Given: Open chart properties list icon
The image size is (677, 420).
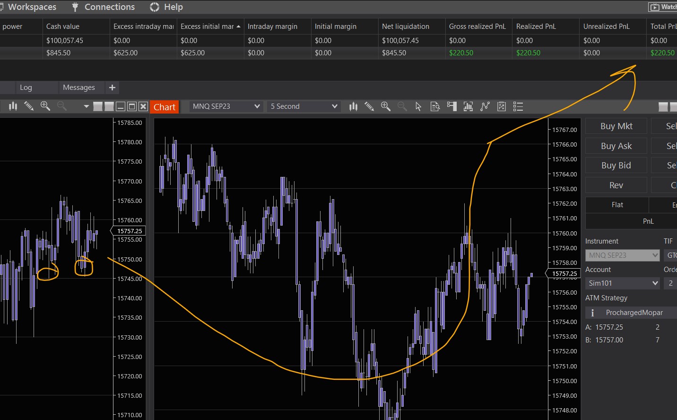Looking at the screenshot, I should pyautogui.click(x=518, y=106).
